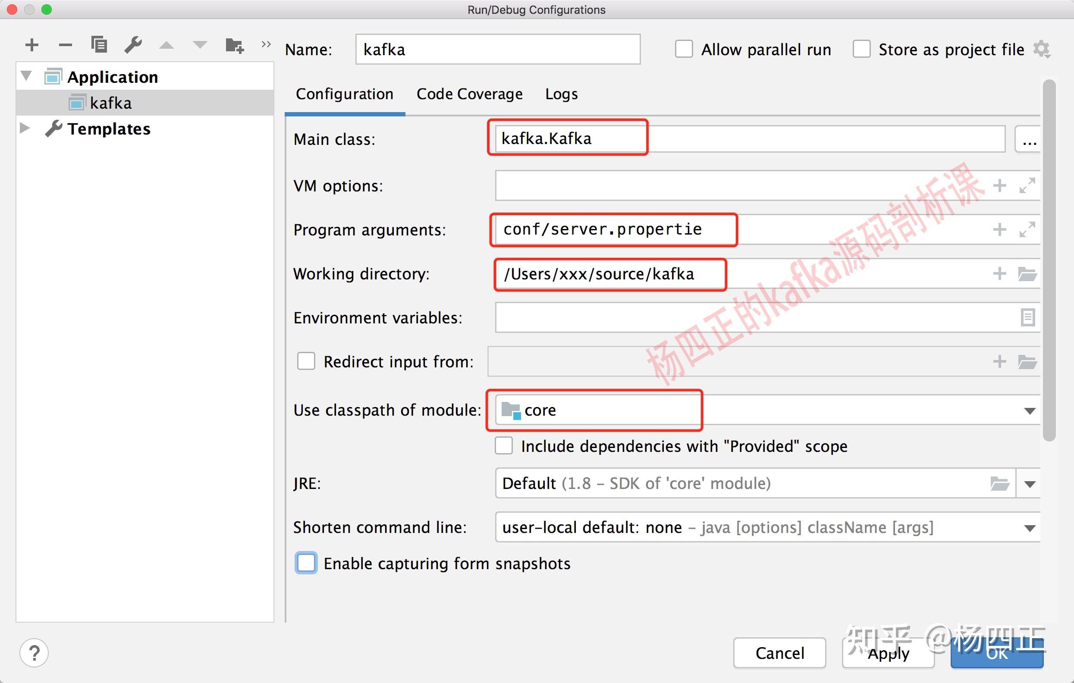The height and width of the screenshot is (683, 1074).
Task: Select the Configuration tab
Action: [x=344, y=94]
